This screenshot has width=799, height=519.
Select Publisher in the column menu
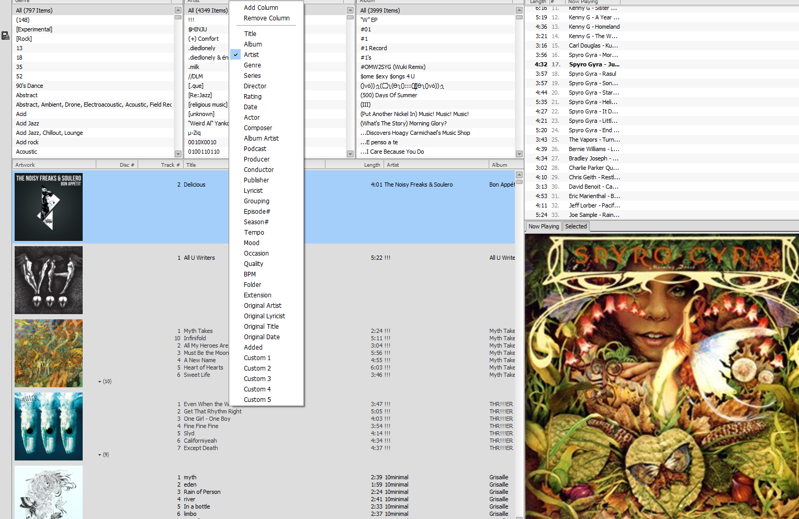point(266,180)
